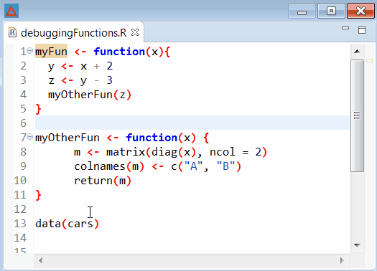Click the data(cars) statement on line 13
The image size is (377, 271).
point(67,224)
